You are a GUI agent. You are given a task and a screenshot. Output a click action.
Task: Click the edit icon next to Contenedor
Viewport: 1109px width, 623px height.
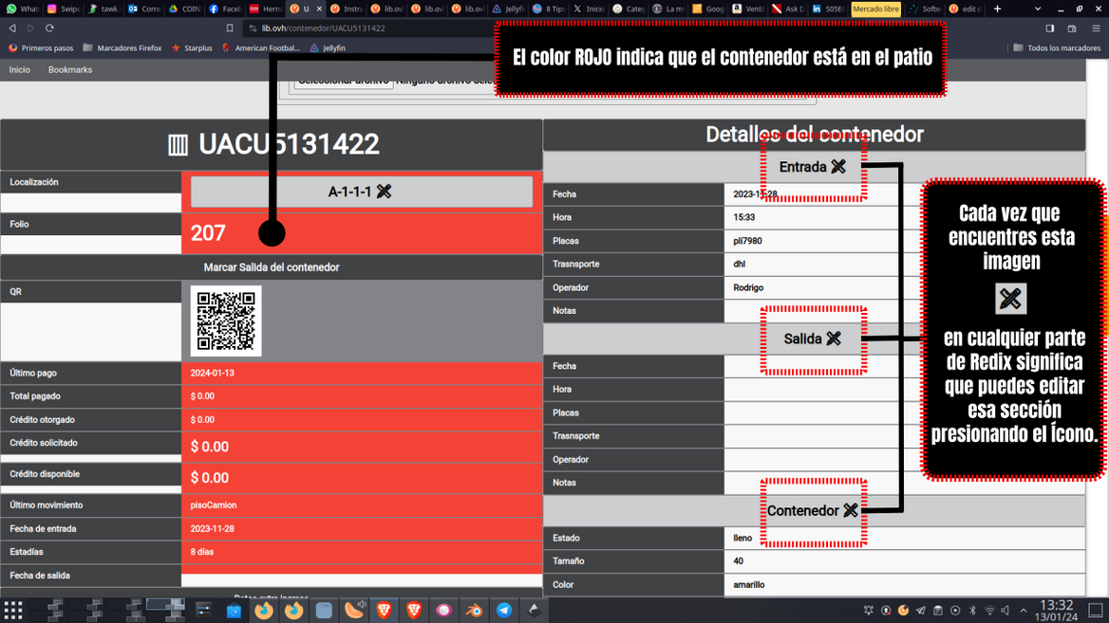(x=850, y=511)
